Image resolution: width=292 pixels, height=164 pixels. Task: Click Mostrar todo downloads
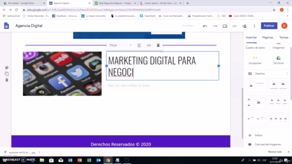(275, 152)
